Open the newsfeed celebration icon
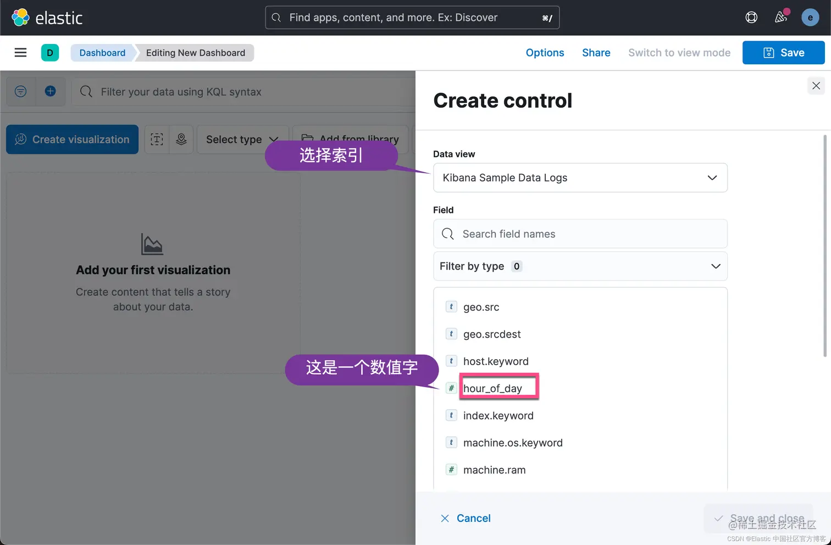This screenshot has height=545, width=831. [x=781, y=18]
